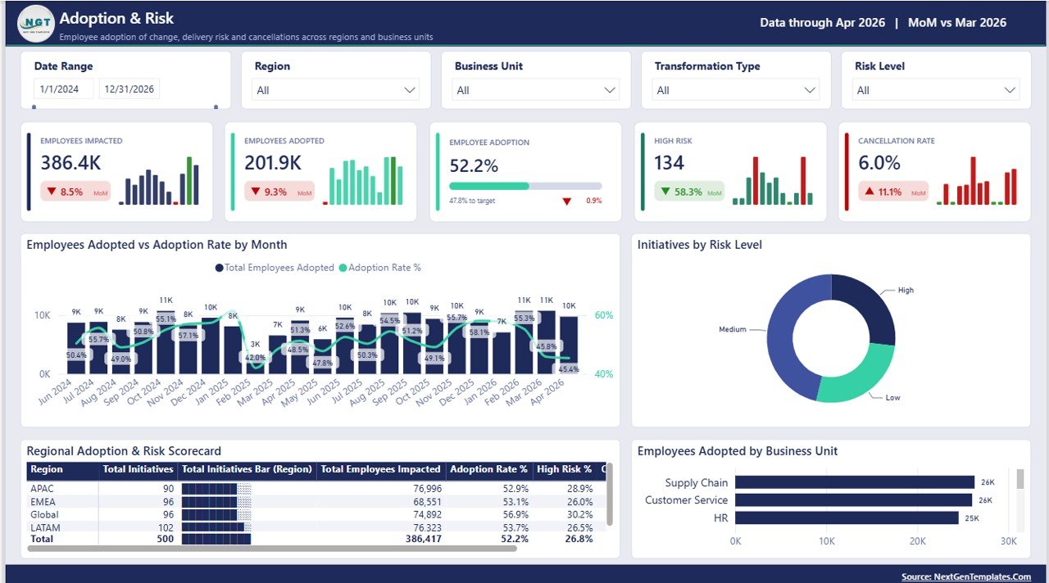
Task: Click the Global row in scorecard
Action: (315, 514)
